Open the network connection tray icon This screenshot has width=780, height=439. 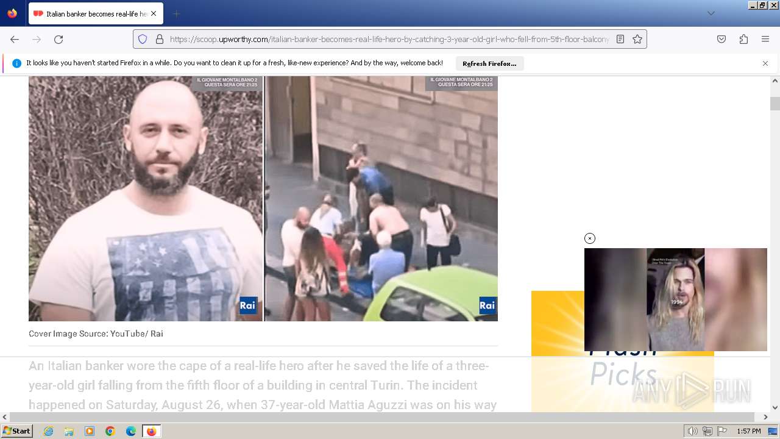(x=707, y=431)
